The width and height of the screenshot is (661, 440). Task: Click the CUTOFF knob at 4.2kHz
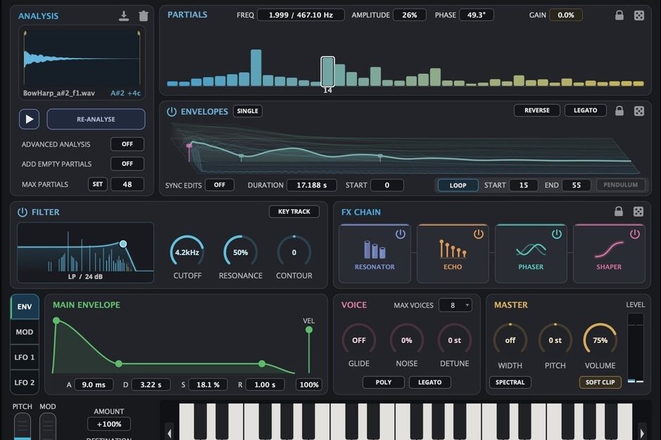click(x=187, y=252)
